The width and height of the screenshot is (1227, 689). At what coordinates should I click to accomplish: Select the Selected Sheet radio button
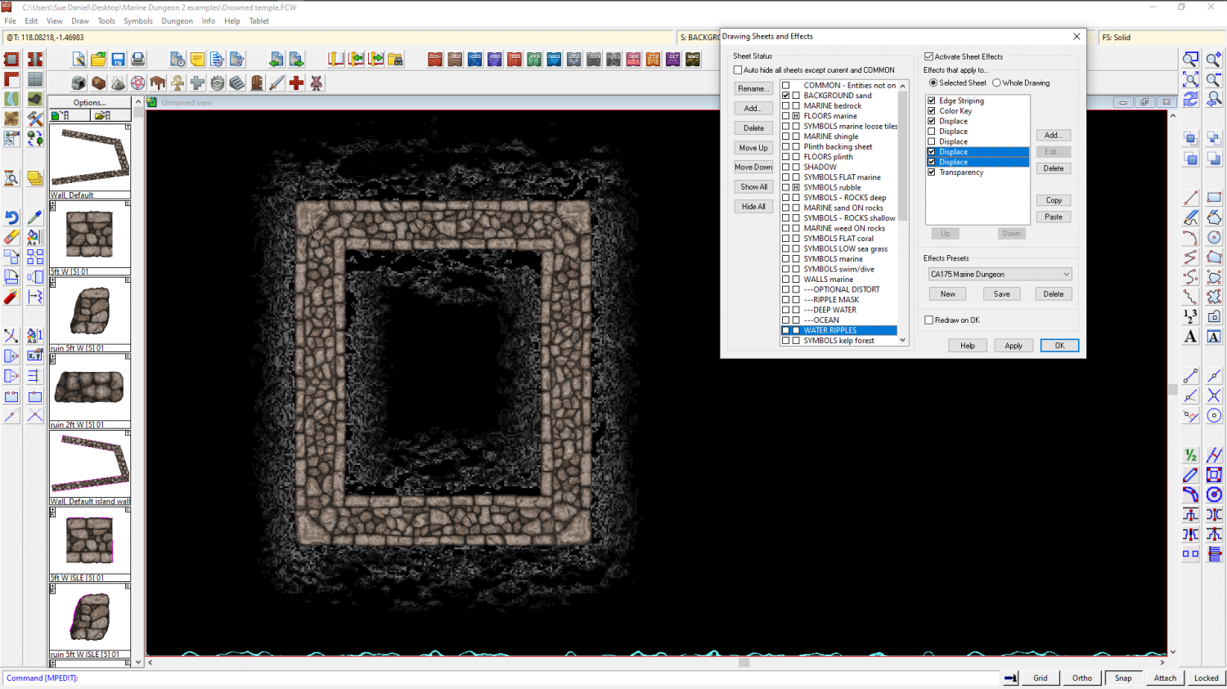933,83
